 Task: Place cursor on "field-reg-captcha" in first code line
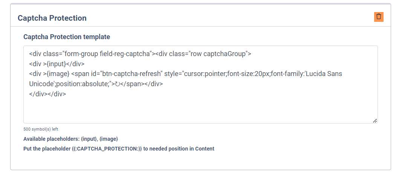[x=125, y=54]
